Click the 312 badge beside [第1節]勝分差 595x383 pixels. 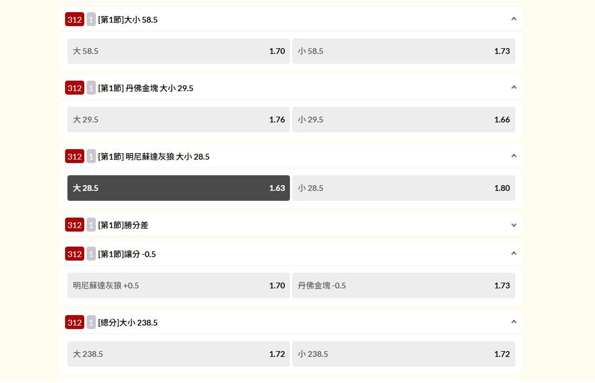tap(74, 225)
